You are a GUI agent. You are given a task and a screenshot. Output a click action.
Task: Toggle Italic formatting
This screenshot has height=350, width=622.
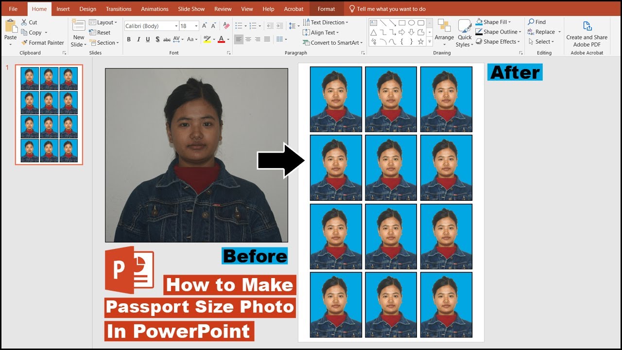point(138,39)
